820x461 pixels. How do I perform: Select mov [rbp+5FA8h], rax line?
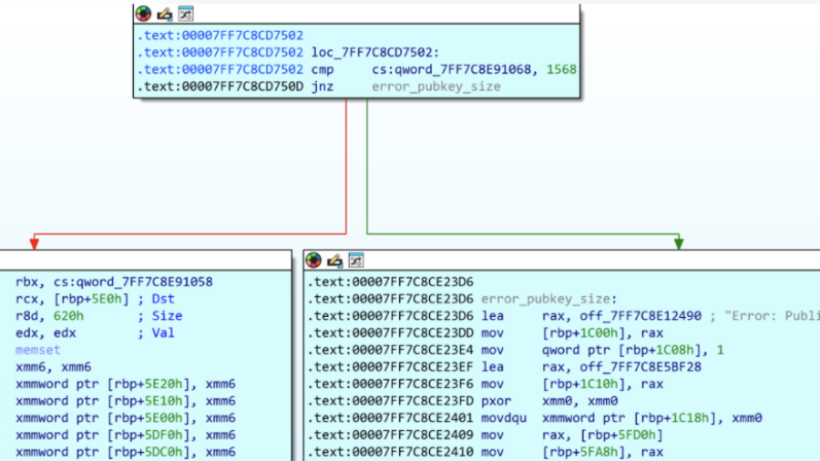click(x=486, y=452)
